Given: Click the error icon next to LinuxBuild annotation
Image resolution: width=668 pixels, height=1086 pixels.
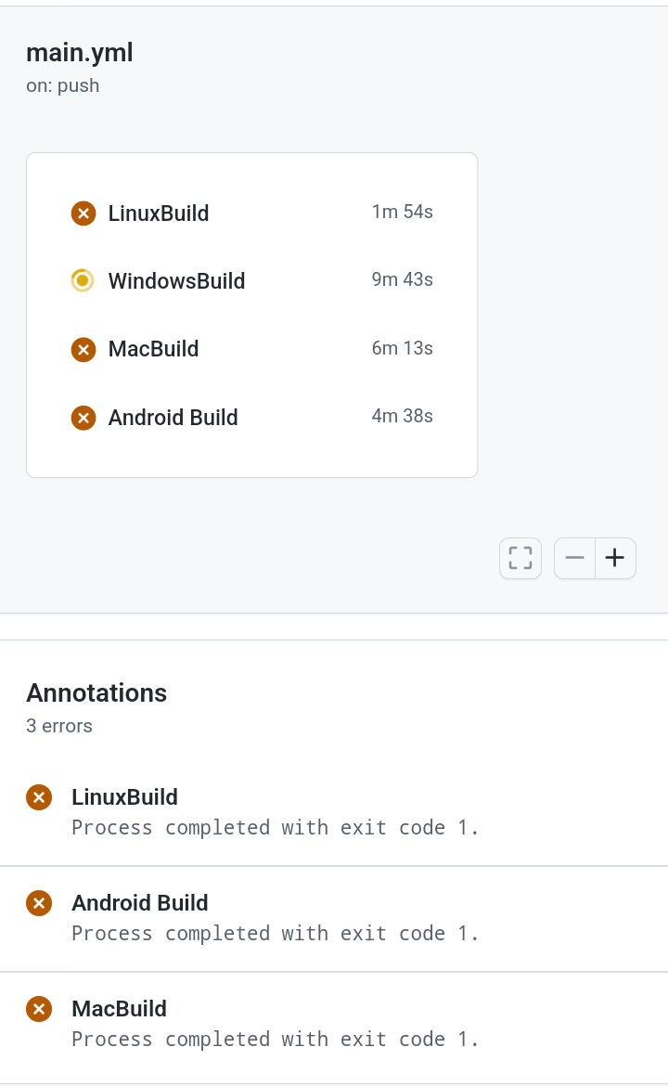Looking at the screenshot, I should 38,796.
